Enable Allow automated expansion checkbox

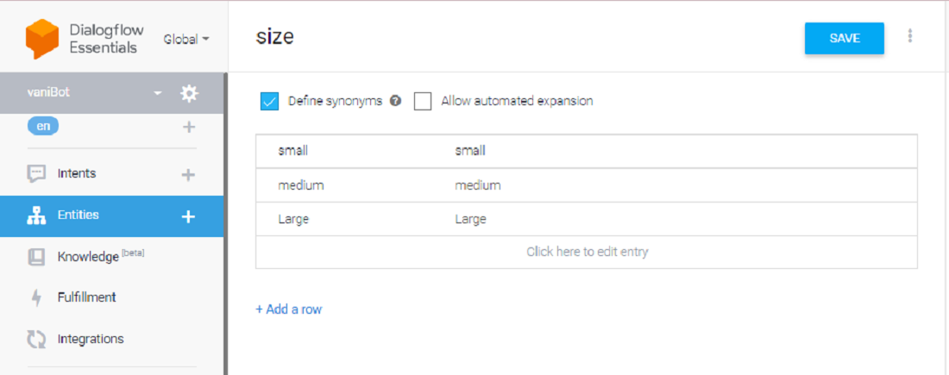click(x=423, y=102)
